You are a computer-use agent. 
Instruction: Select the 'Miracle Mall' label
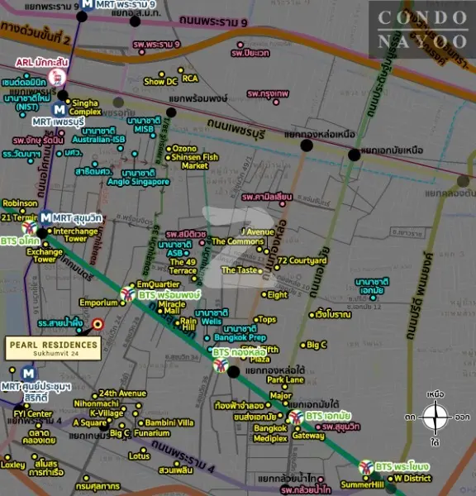click(172, 308)
